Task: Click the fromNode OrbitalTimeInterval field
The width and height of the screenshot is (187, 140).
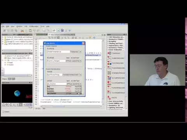Action: [x=58, y=52]
